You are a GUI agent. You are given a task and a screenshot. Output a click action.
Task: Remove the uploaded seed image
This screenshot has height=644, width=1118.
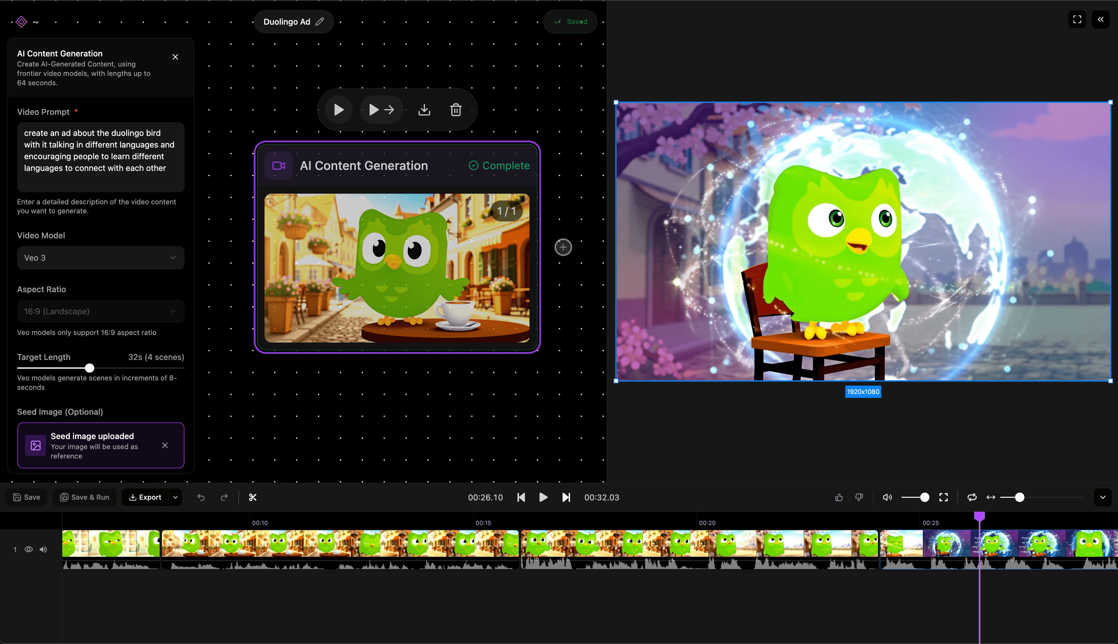[x=165, y=446]
